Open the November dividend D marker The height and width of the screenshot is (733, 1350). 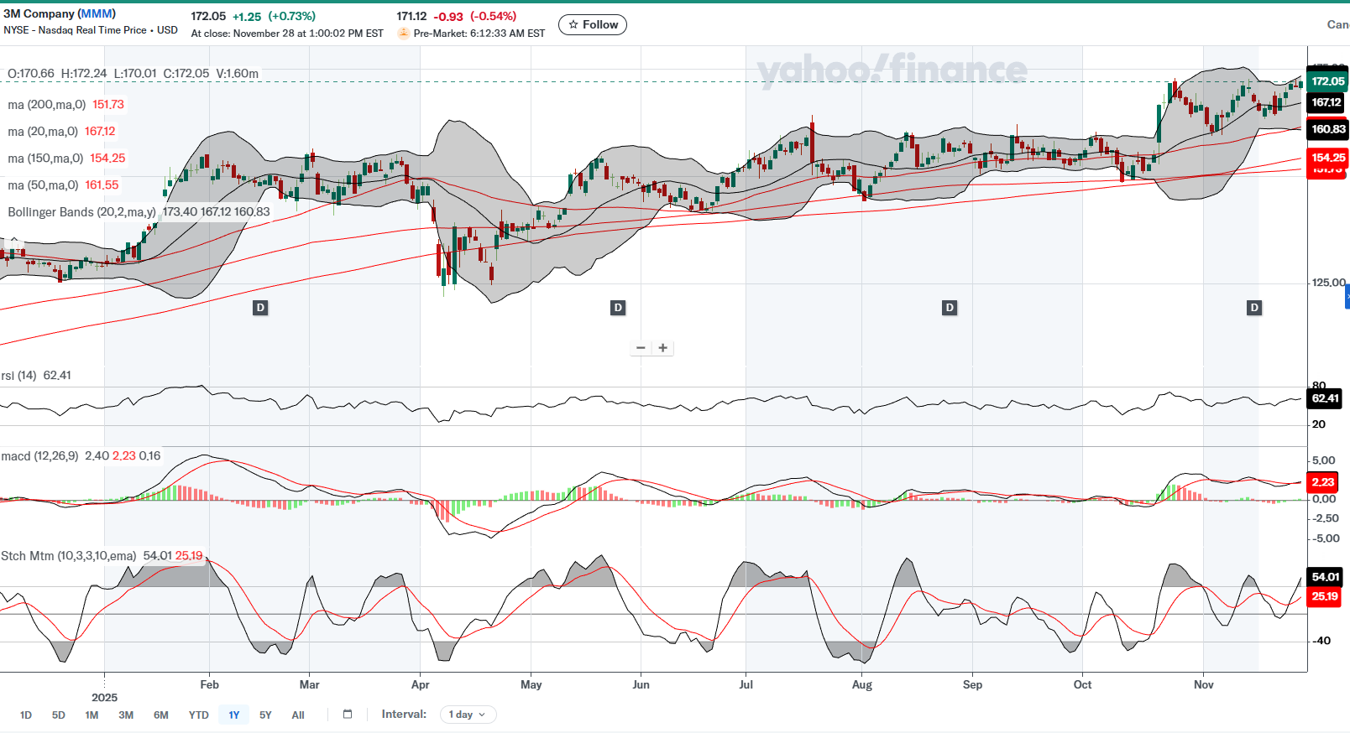tap(1254, 308)
